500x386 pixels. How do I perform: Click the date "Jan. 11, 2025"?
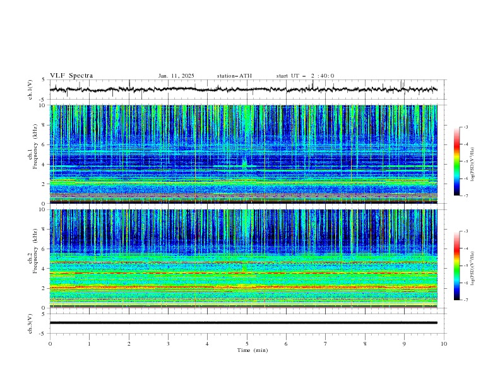click(176, 76)
